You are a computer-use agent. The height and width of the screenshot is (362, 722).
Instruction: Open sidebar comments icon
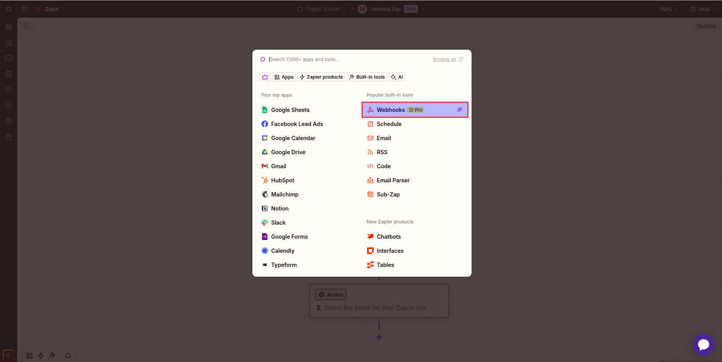pos(9,58)
